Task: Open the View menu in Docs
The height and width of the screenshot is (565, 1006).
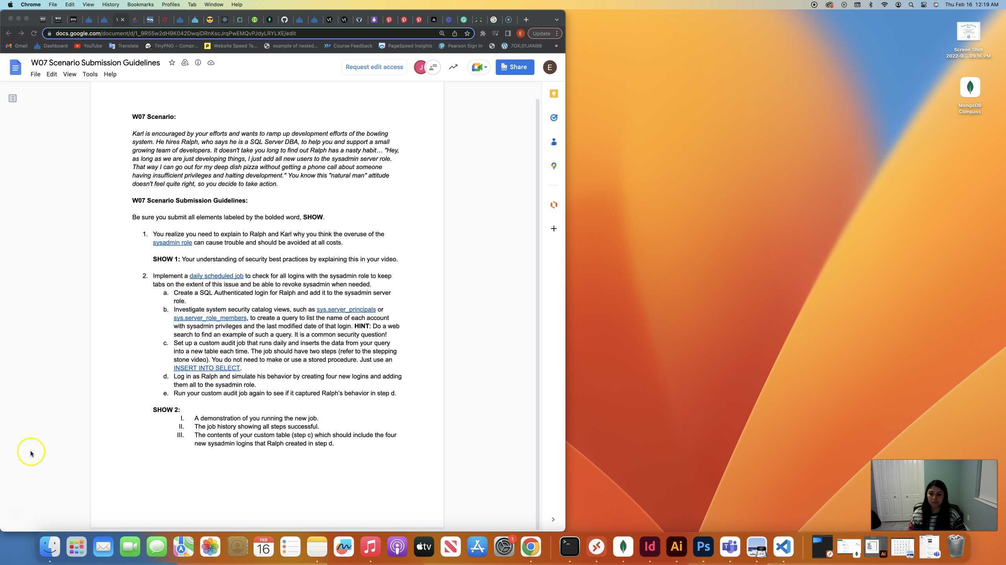Action: pyautogui.click(x=70, y=74)
